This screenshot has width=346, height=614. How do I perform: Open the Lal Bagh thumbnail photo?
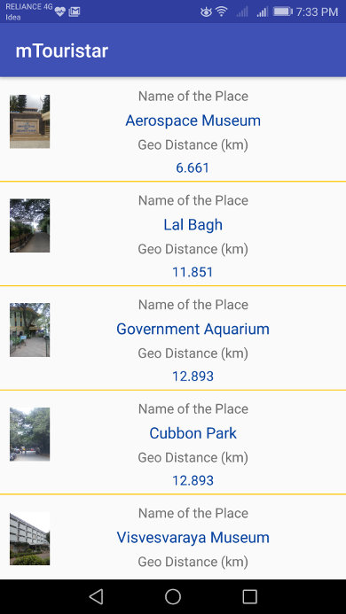30,226
